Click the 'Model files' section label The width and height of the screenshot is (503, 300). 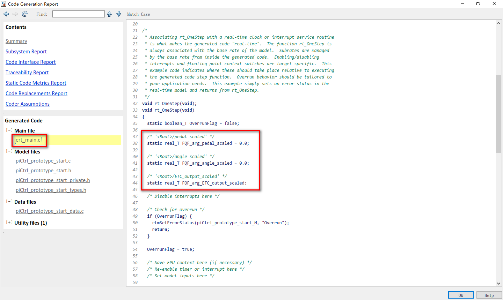tap(27, 152)
